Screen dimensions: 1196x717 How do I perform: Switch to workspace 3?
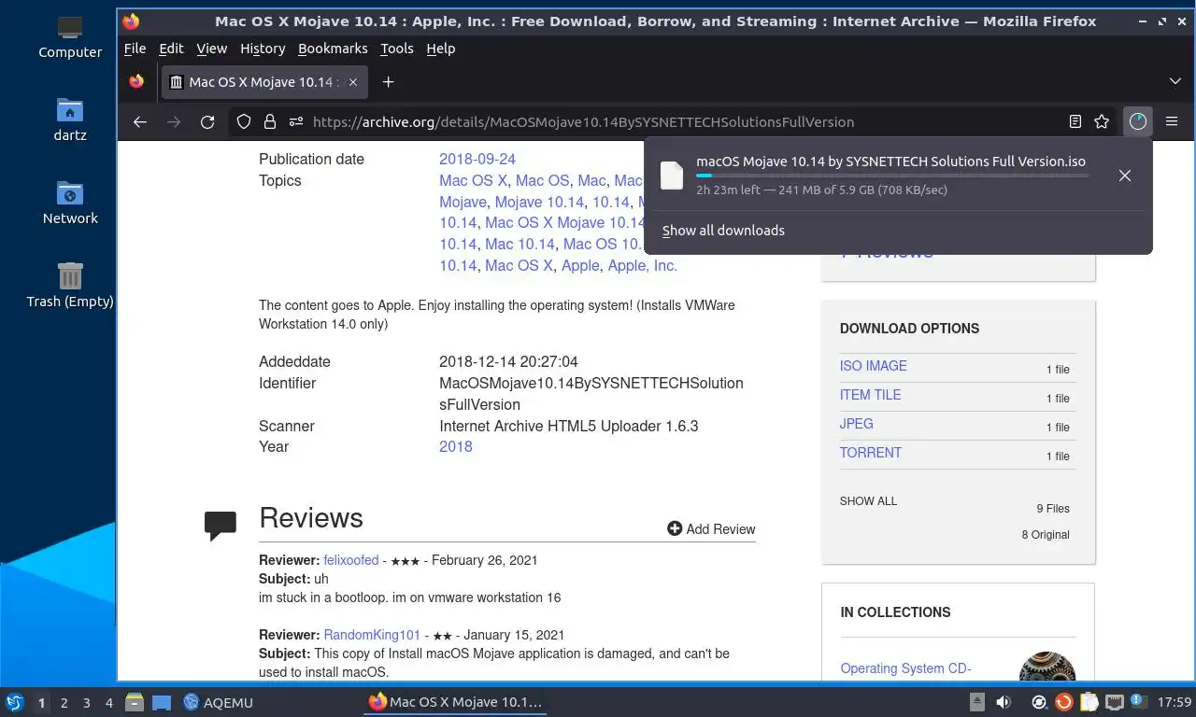click(86, 702)
